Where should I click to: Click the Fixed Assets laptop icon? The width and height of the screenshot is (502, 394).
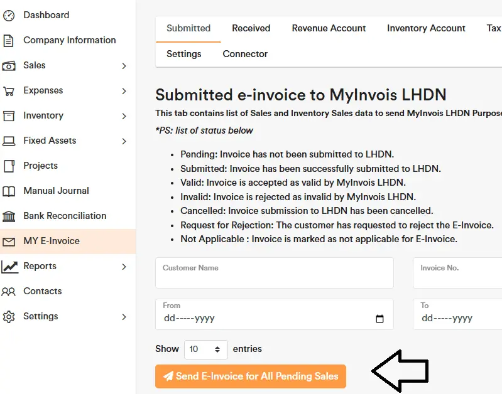(x=9, y=141)
